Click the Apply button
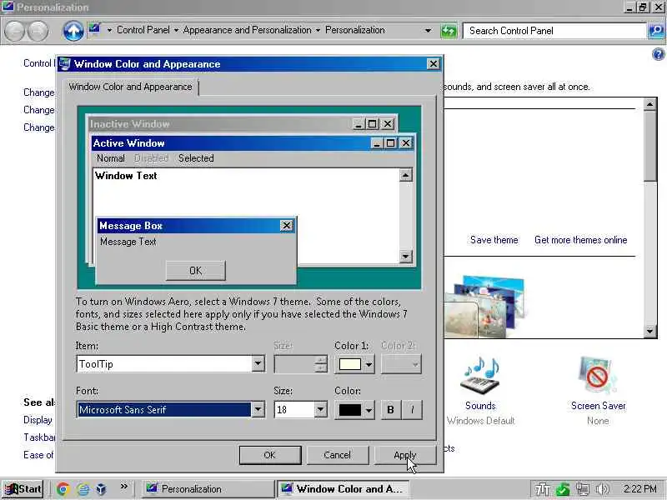 coord(405,455)
